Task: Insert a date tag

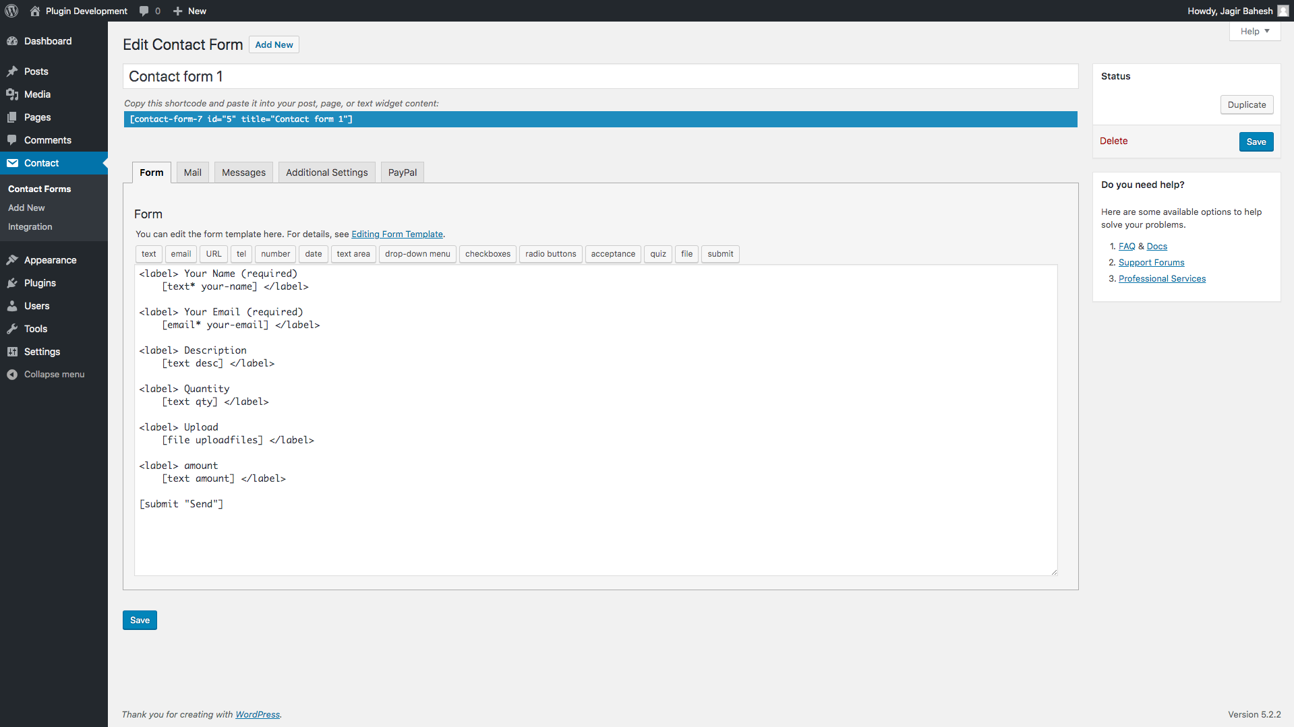Action: pyautogui.click(x=314, y=254)
